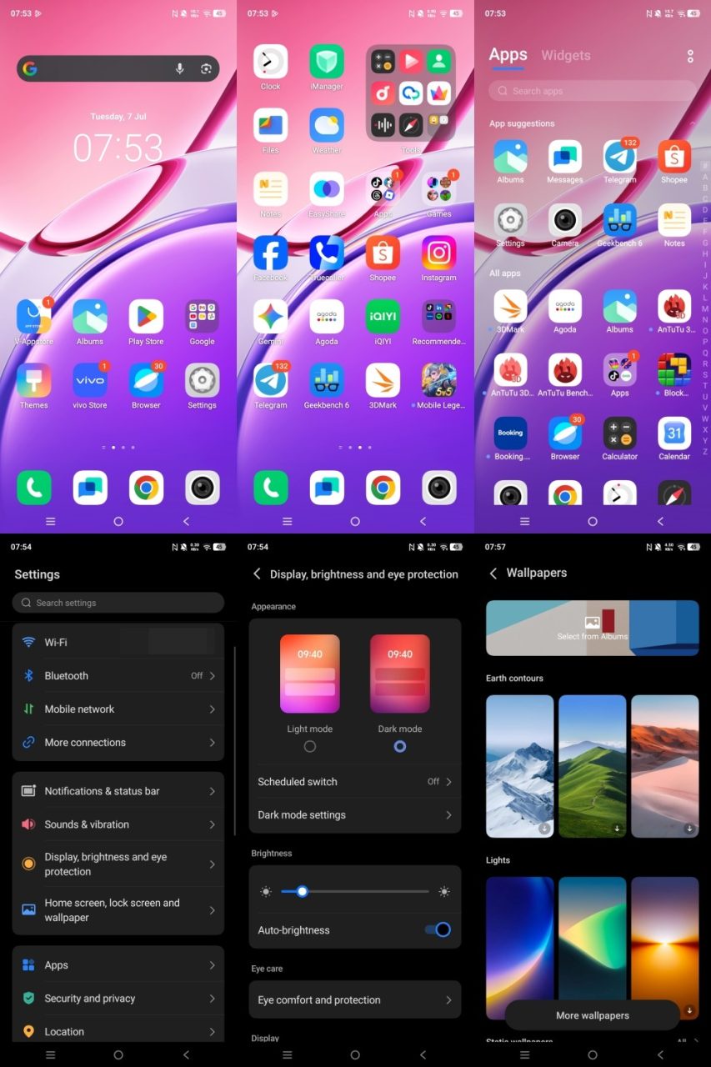The height and width of the screenshot is (1067, 711).
Task: Open Display, brightness and eye protection setting
Action: point(118,864)
